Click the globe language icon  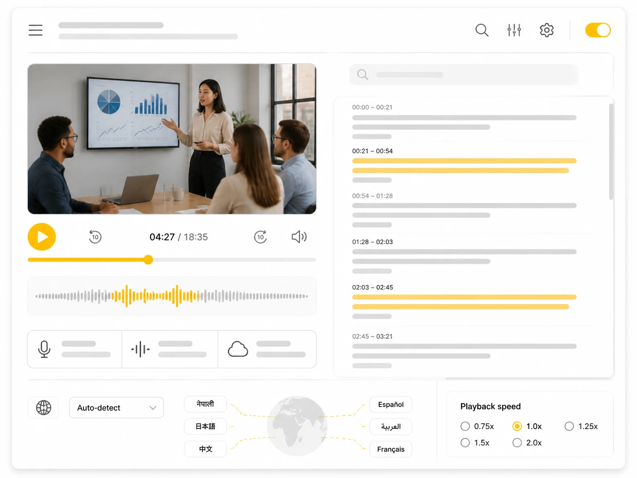44,407
